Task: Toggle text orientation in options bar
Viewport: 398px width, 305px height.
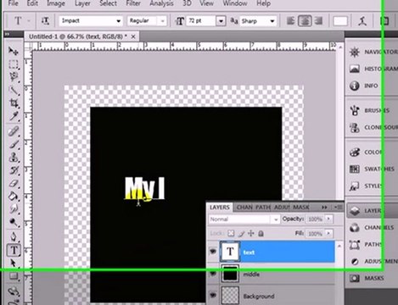Action: (45, 20)
